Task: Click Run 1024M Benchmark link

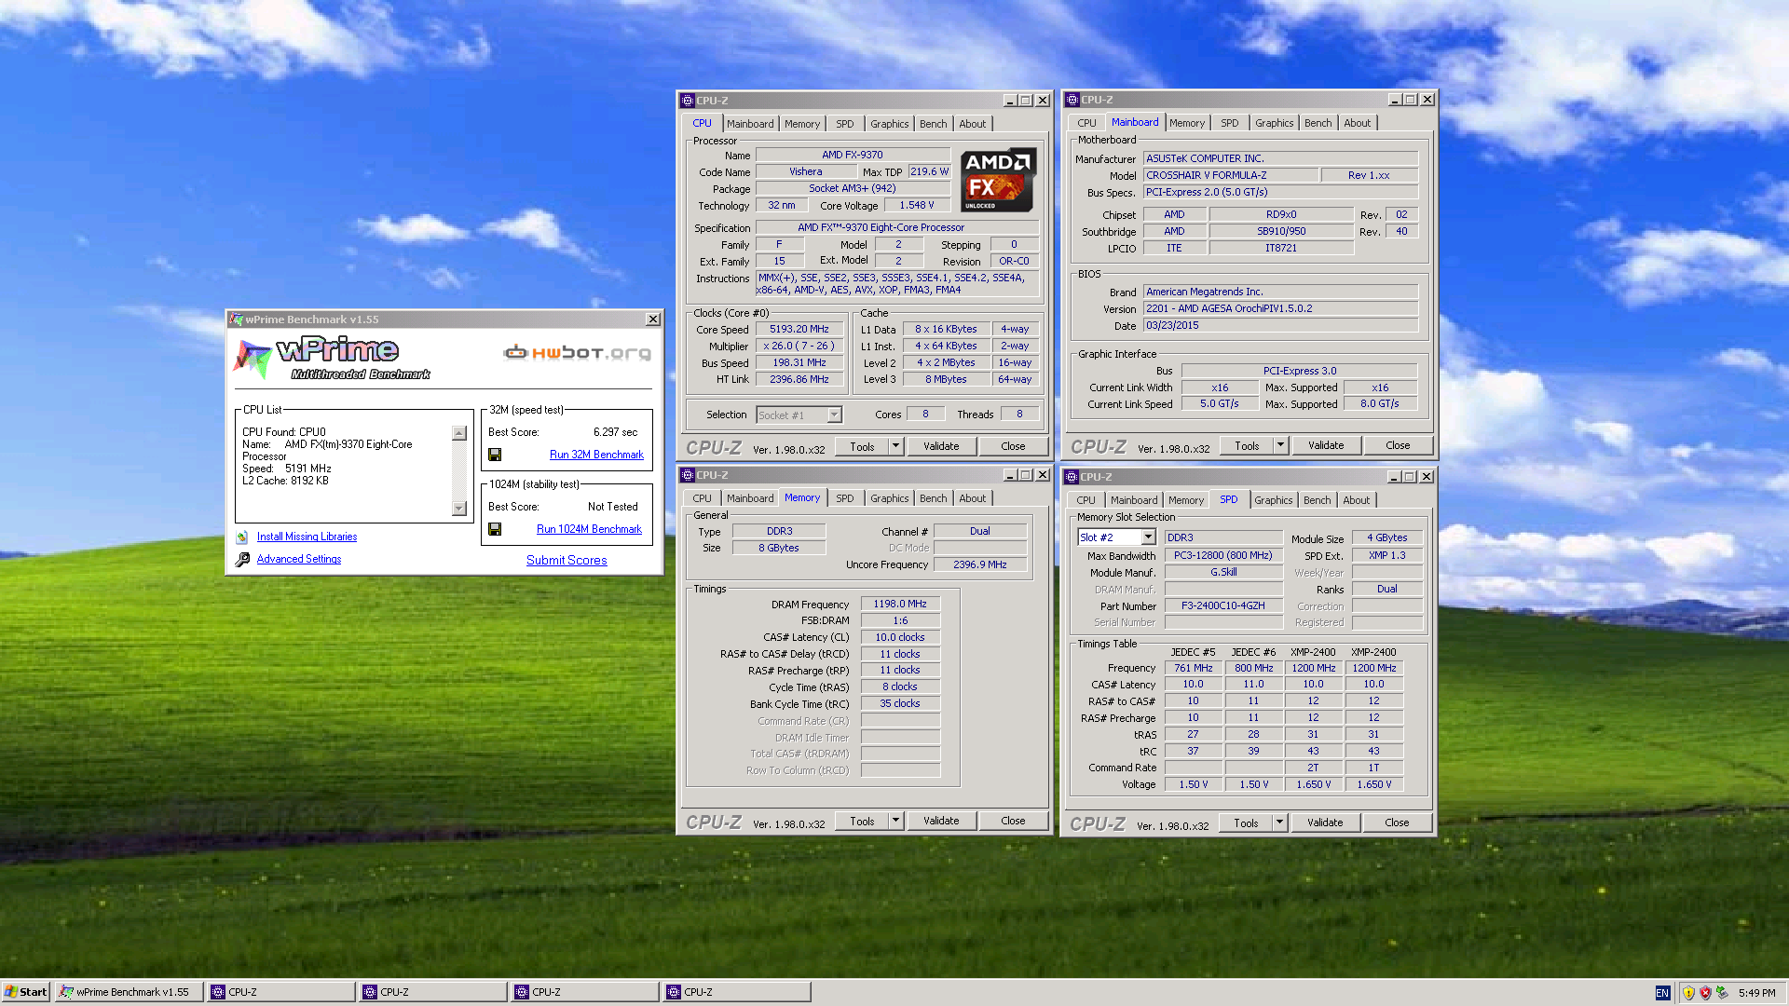Action: (589, 529)
